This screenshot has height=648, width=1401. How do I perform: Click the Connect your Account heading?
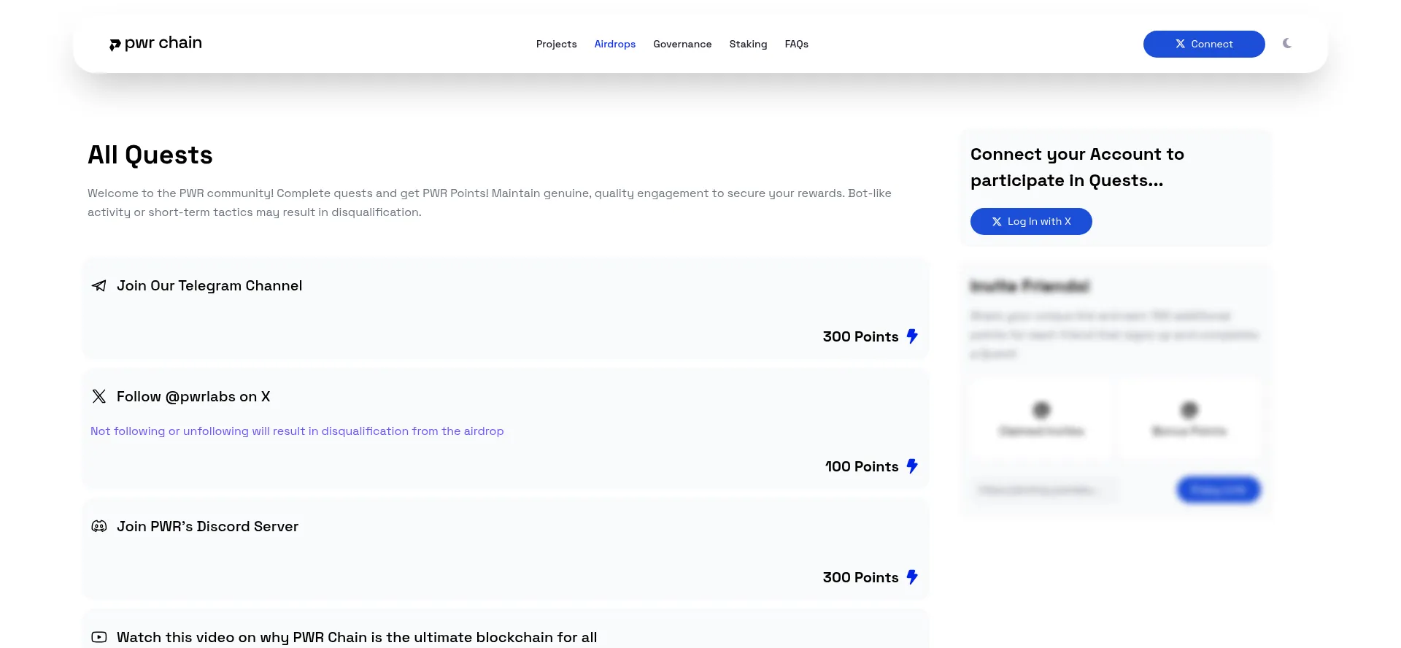[1077, 167]
